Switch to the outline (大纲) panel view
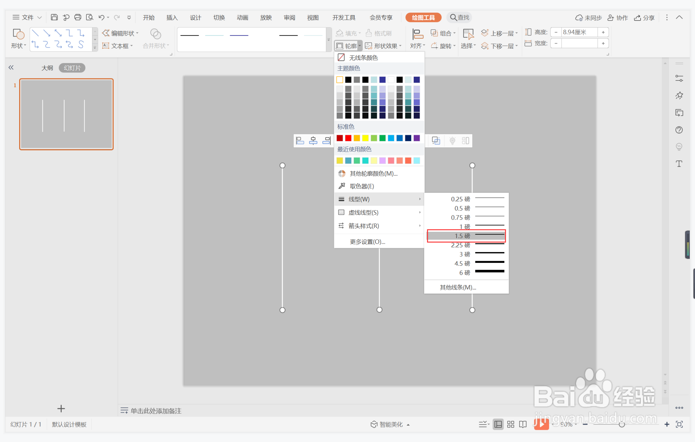The image size is (695, 442). click(x=47, y=68)
